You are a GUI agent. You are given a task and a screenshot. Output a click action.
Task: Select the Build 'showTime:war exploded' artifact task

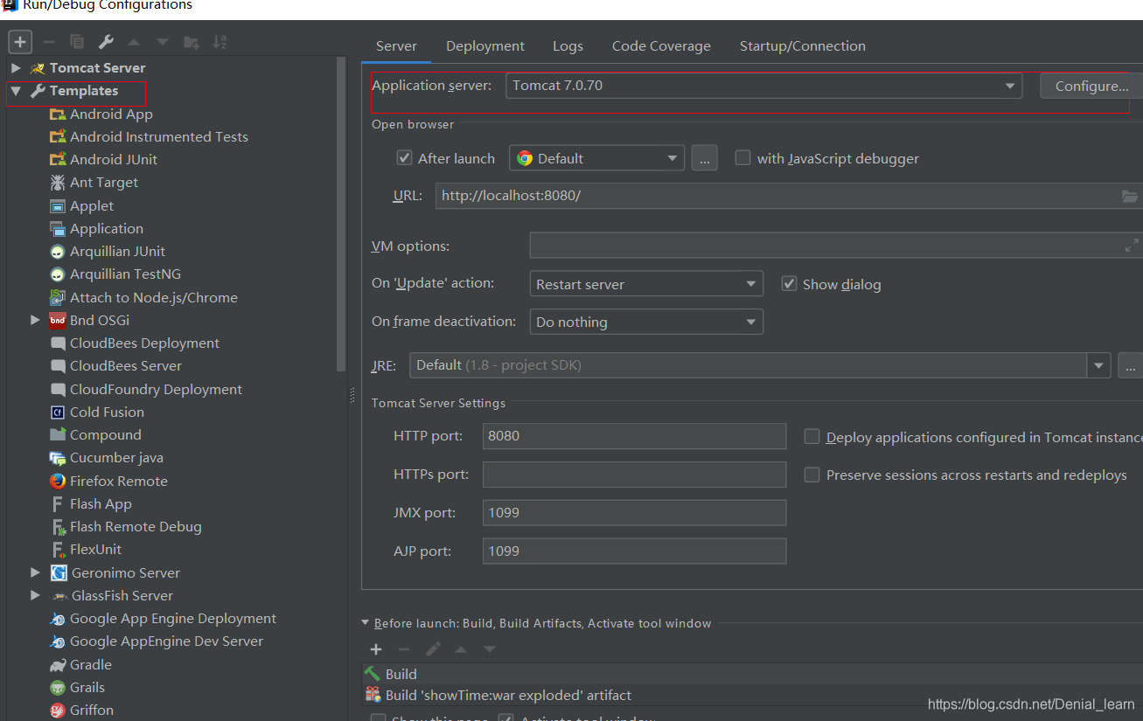(x=752, y=696)
